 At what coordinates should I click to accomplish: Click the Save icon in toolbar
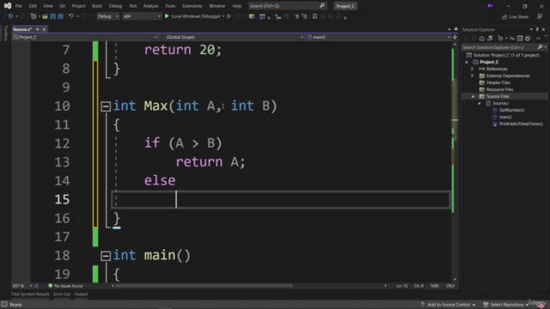tap(53, 16)
